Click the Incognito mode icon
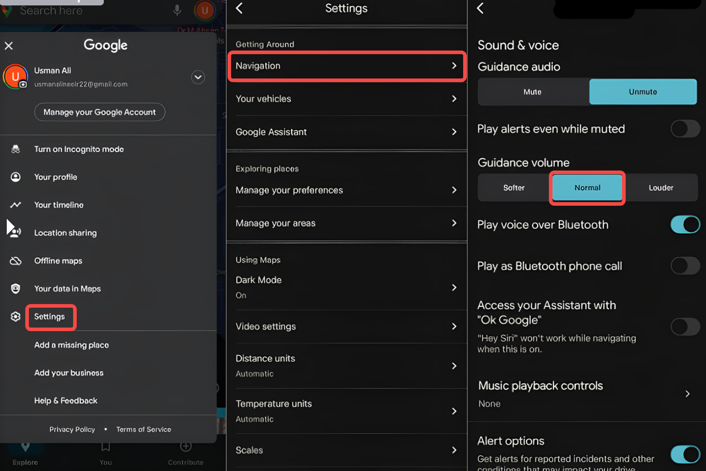 click(15, 149)
